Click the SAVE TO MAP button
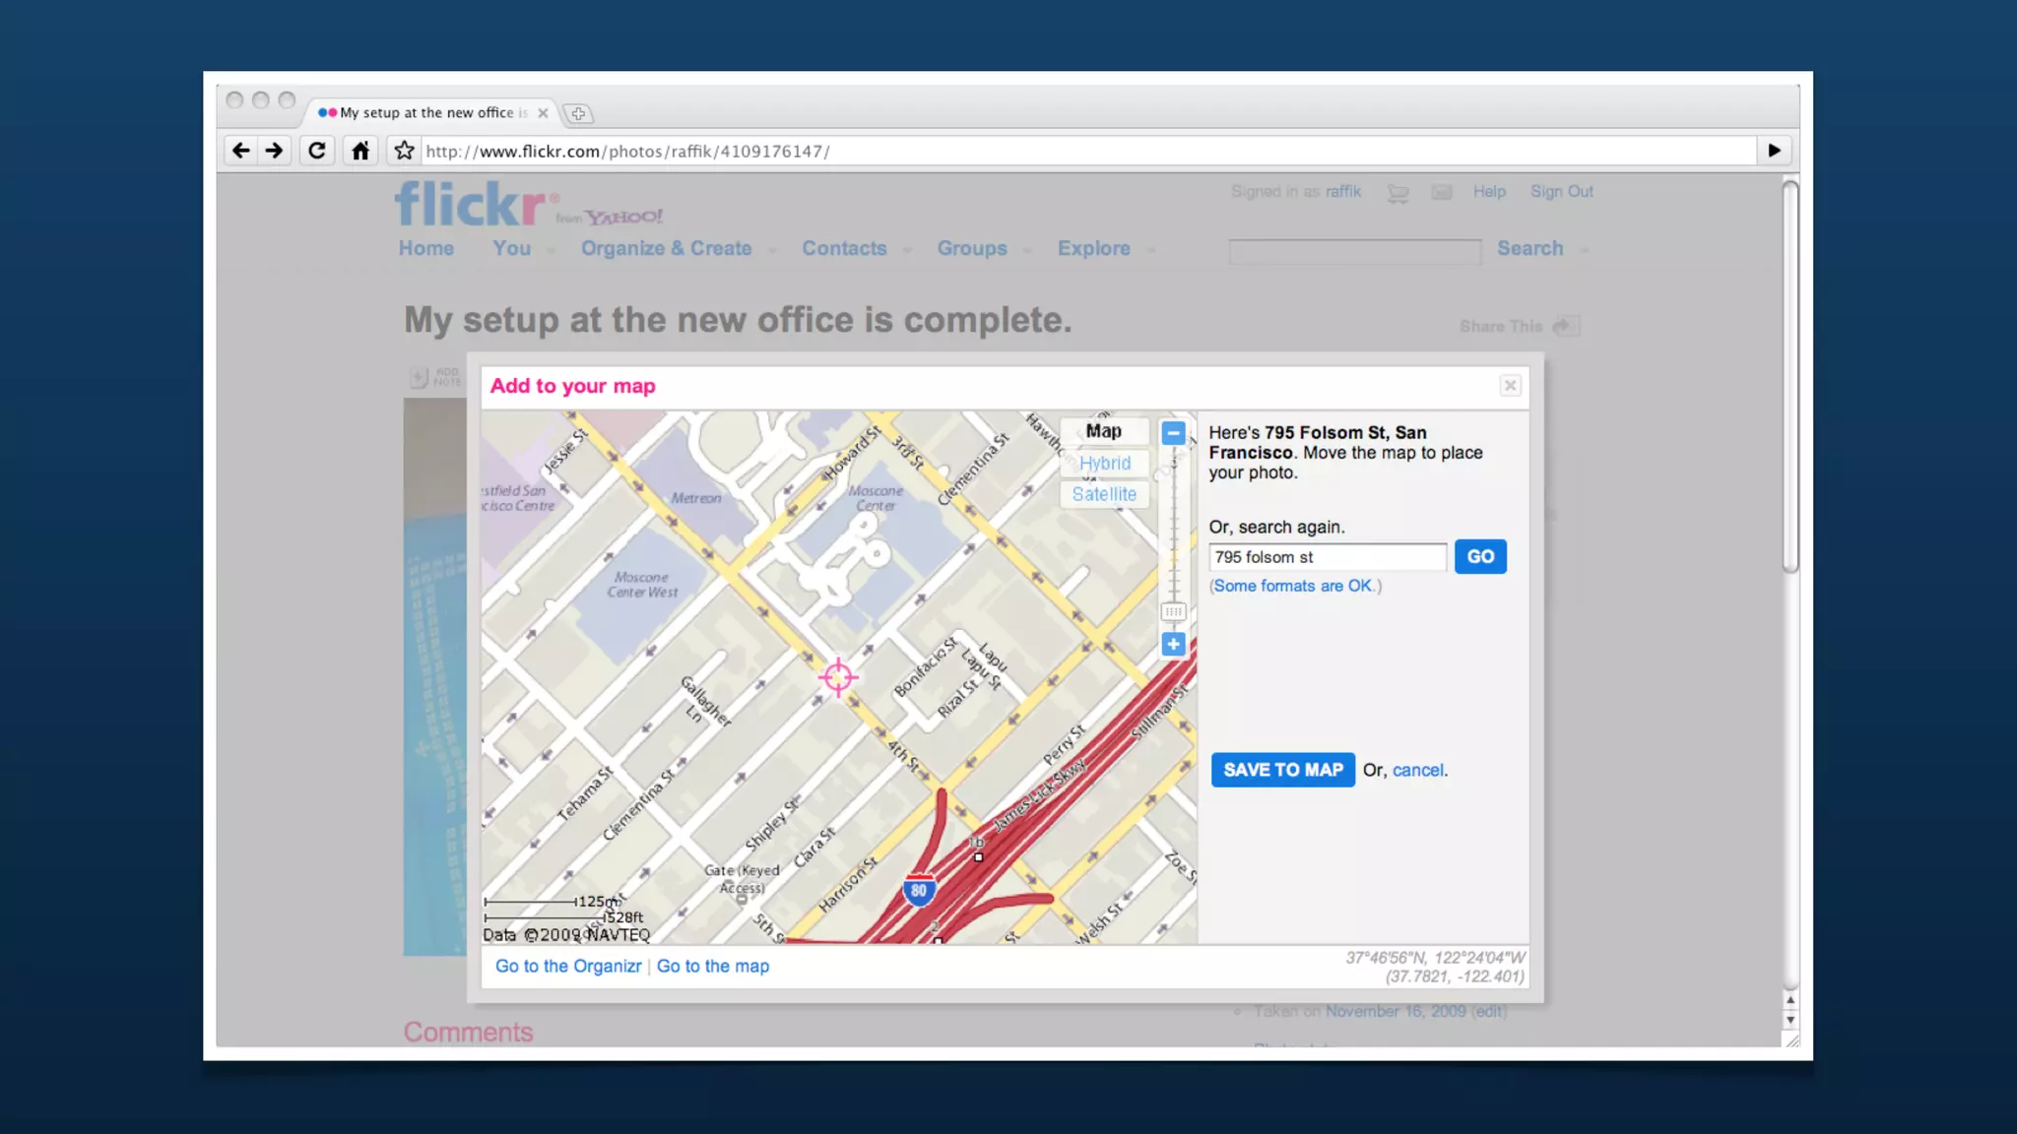This screenshot has height=1134, width=2017. click(1282, 770)
